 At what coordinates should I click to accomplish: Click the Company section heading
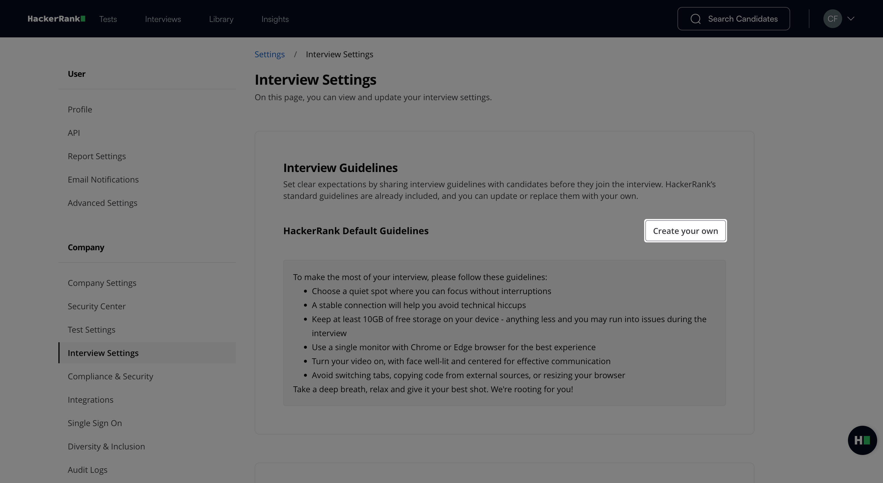(x=86, y=248)
